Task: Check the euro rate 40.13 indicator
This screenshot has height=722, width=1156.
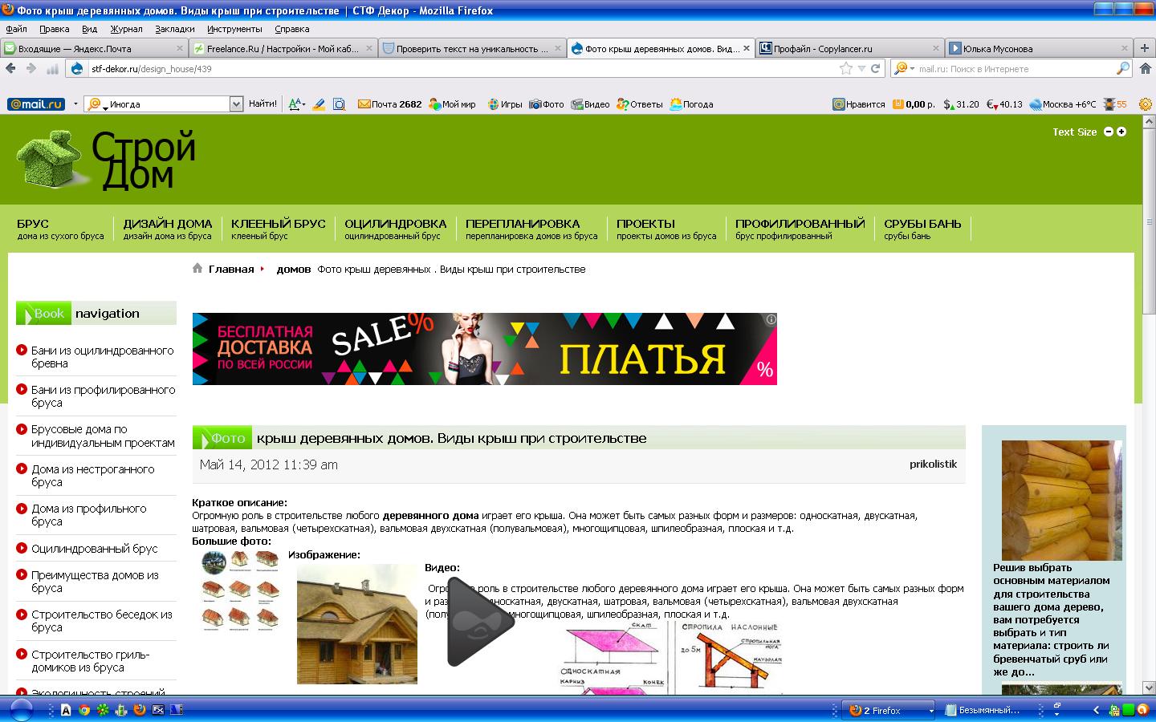Action: [1004, 104]
